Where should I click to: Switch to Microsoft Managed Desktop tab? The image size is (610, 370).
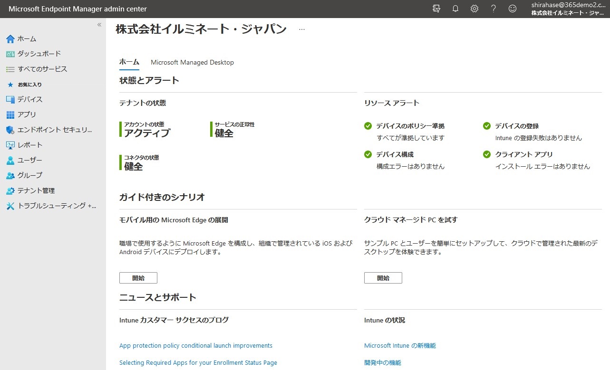tap(192, 62)
